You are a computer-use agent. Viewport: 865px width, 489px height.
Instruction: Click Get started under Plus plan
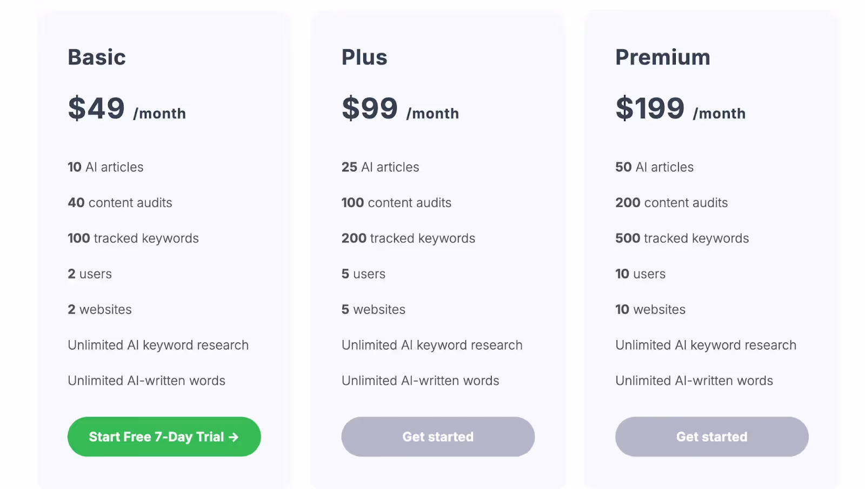438,437
